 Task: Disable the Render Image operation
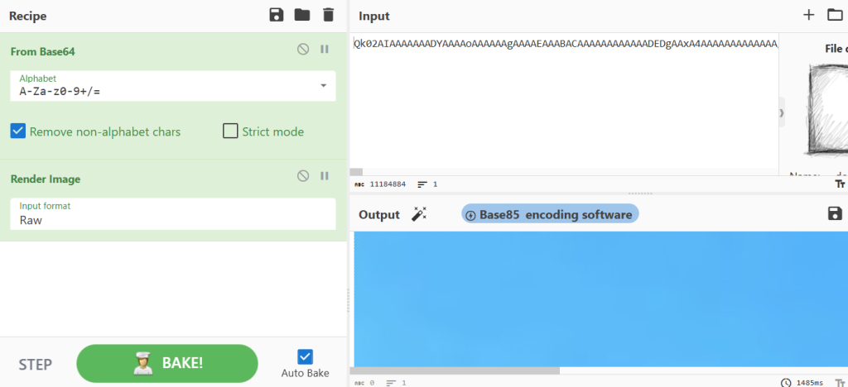tap(303, 175)
